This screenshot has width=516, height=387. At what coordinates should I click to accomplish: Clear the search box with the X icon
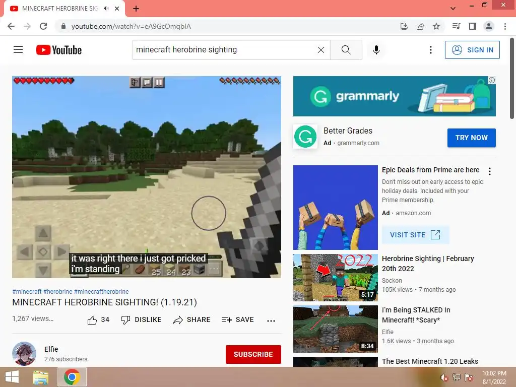tap(321, 50)
